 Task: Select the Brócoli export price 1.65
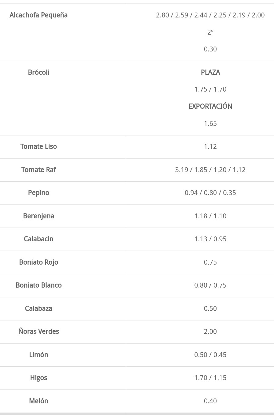tap(210, 123)
